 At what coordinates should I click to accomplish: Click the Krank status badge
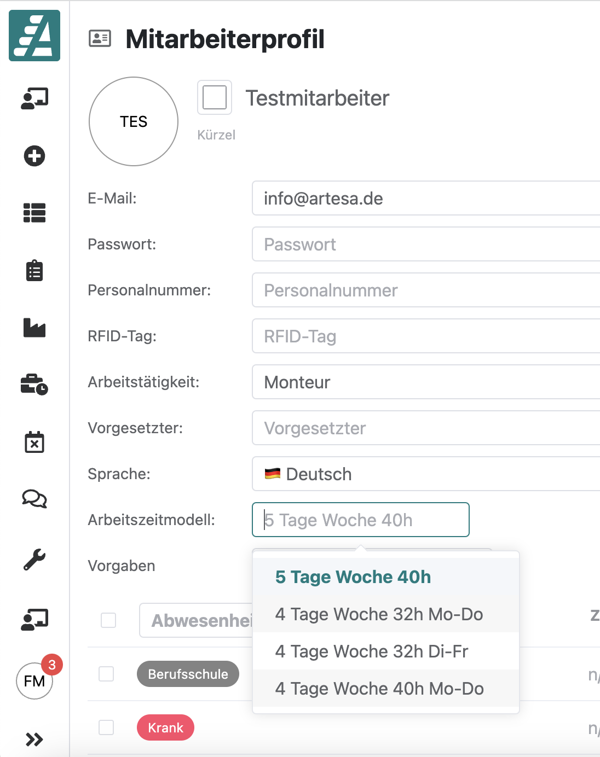pos(165,728)
